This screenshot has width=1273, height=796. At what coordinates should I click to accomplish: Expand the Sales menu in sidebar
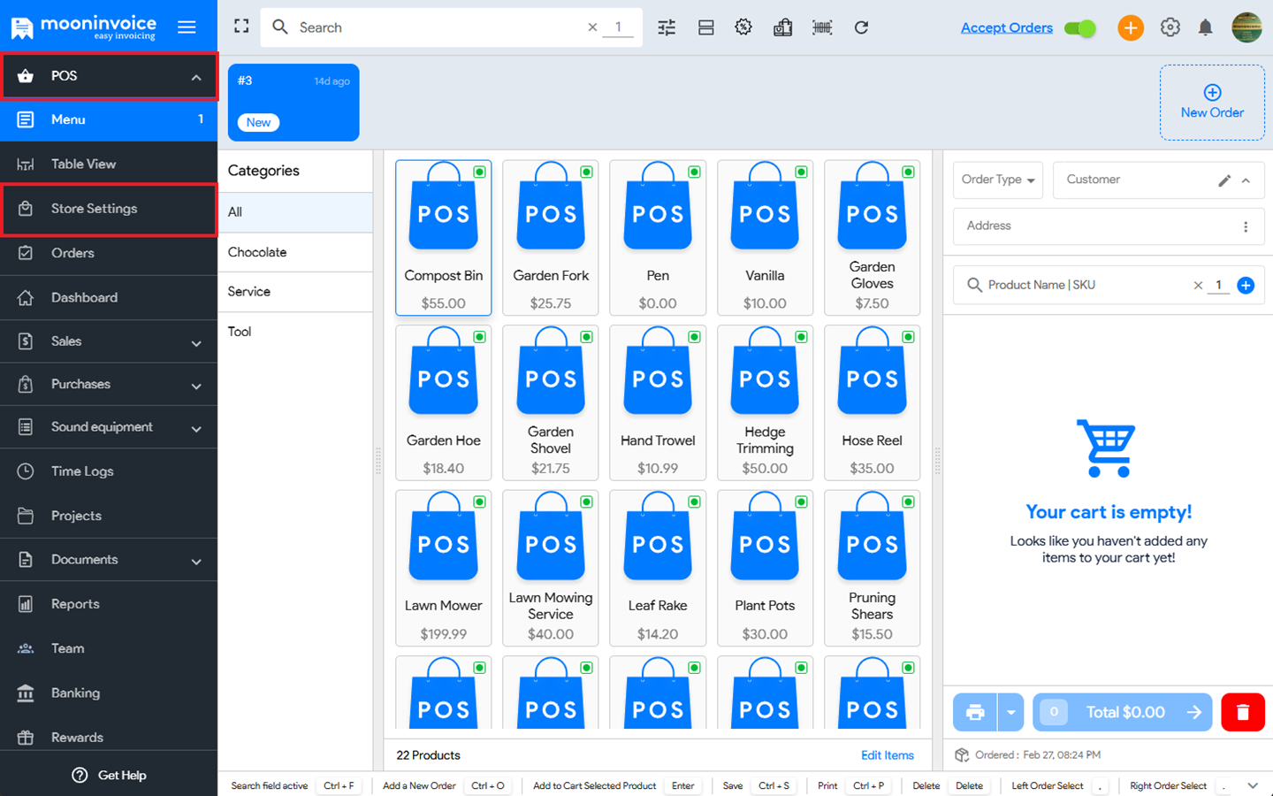click(109, 341)
